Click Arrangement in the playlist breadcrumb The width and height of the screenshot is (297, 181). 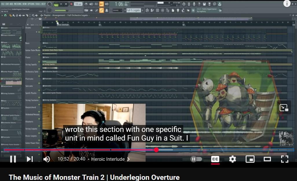tap(59, 15)
